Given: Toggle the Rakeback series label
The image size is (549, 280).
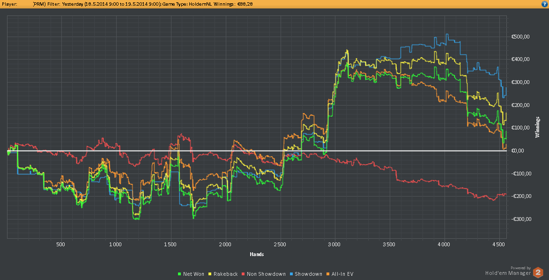Looking at the screenshot, I should point(226,274).
